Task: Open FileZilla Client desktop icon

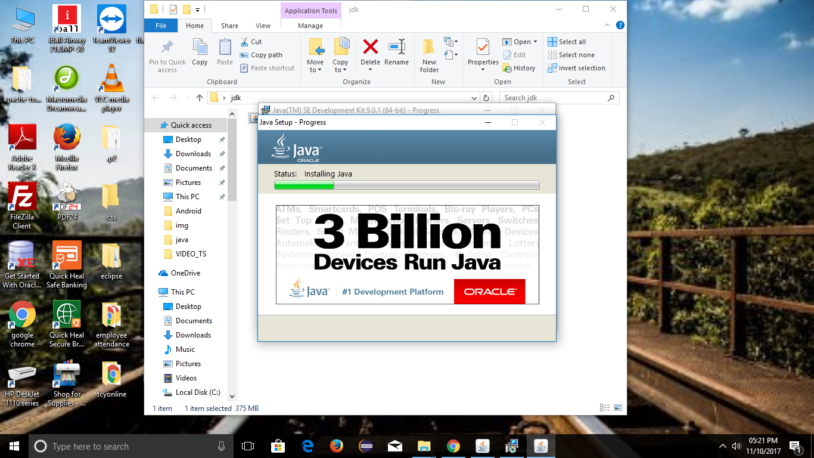Action: coord(22,206)
